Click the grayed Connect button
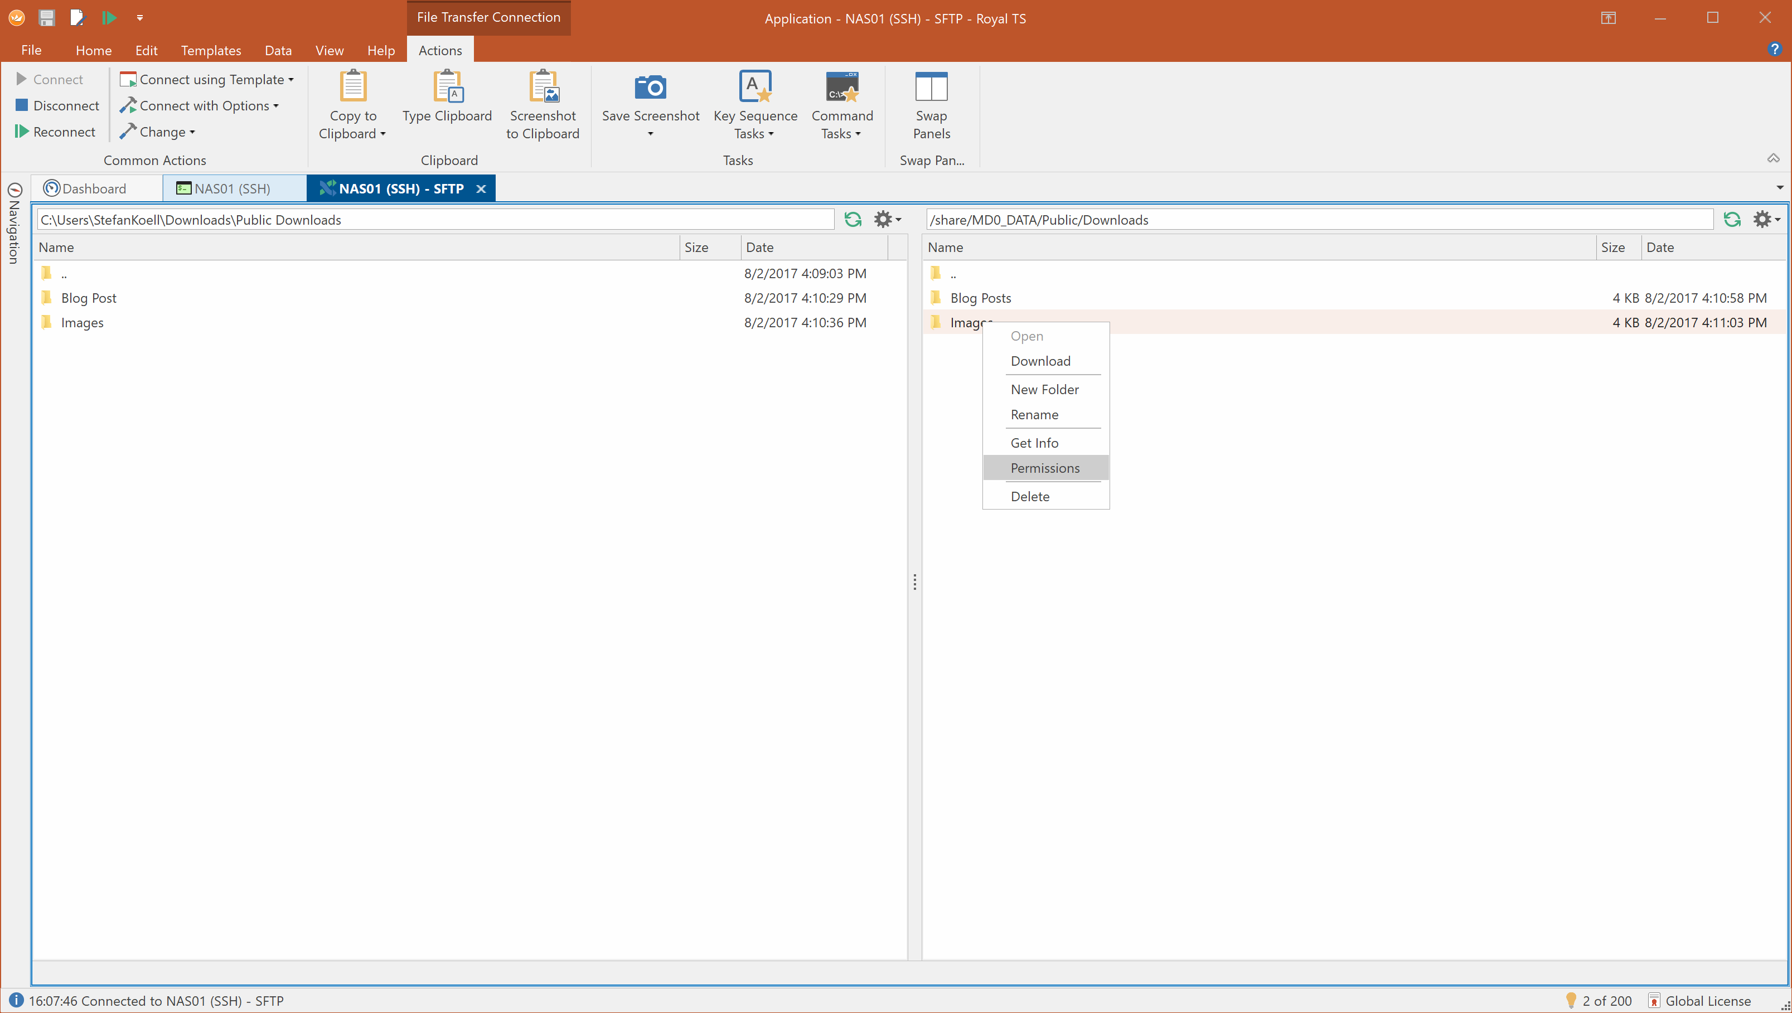The height and width of the screenshot is (1013, 1792). (50, 79)
